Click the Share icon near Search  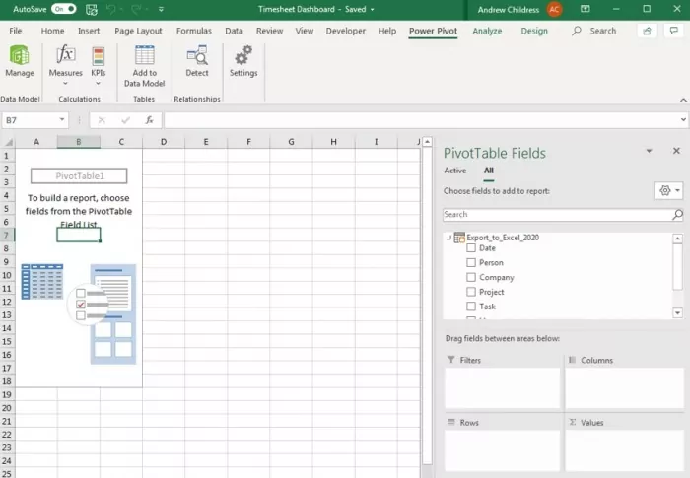click(648, 31)
